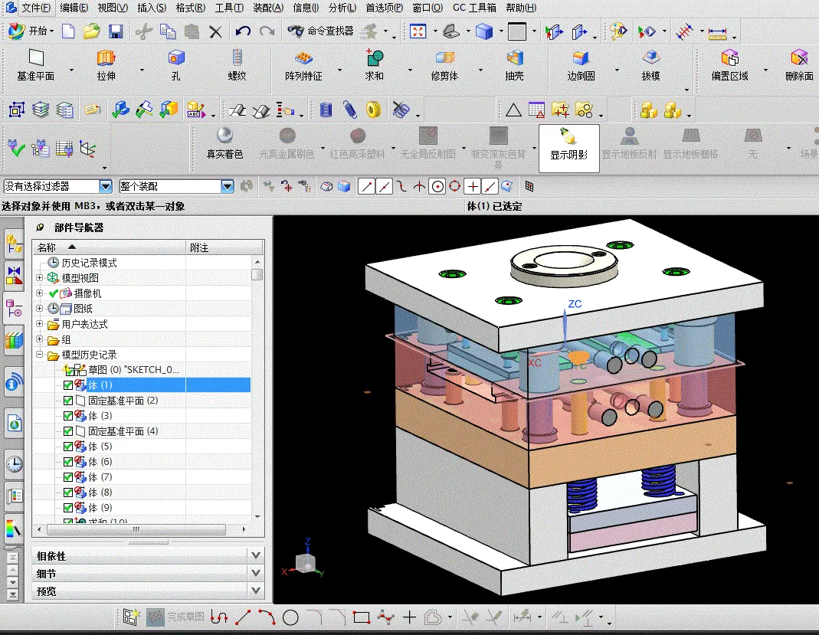Select the 基准平面 datum plane tool

tap(36, 65)
